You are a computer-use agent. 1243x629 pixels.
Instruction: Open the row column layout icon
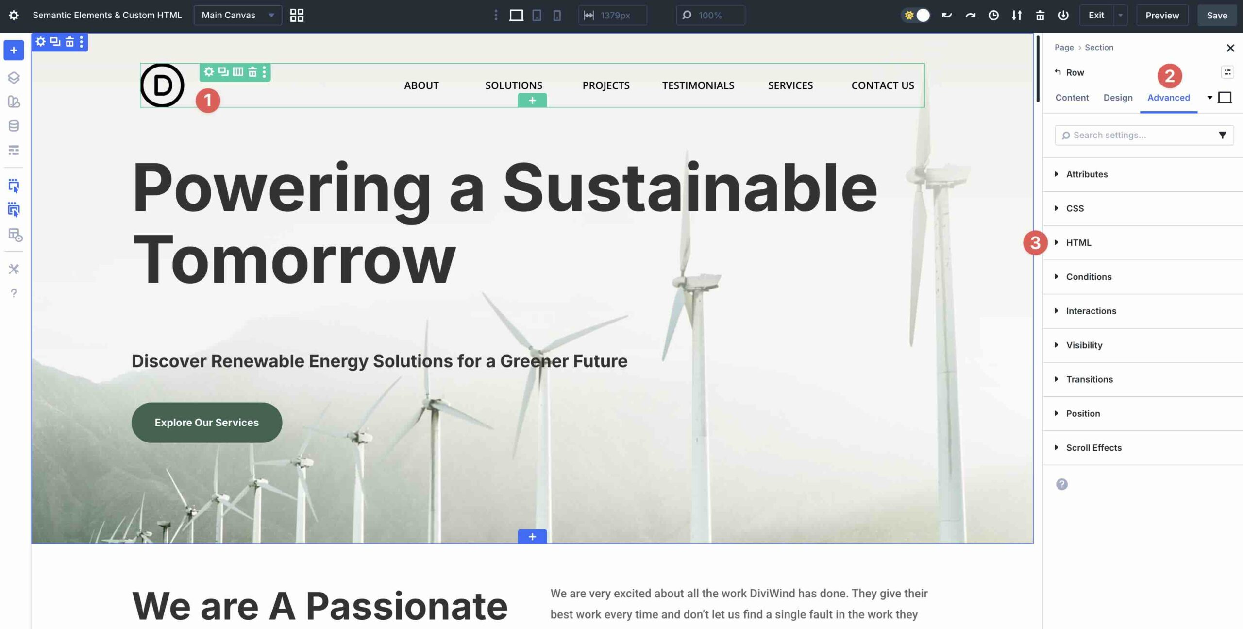(x=238, y=72)
